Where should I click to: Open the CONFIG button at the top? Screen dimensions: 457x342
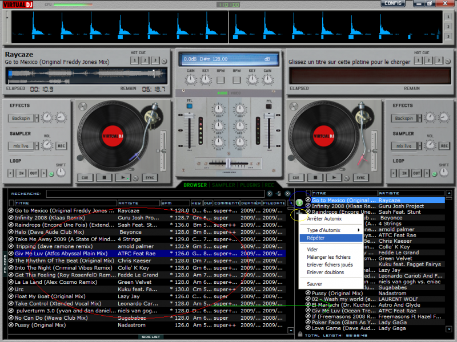[393, 3]
